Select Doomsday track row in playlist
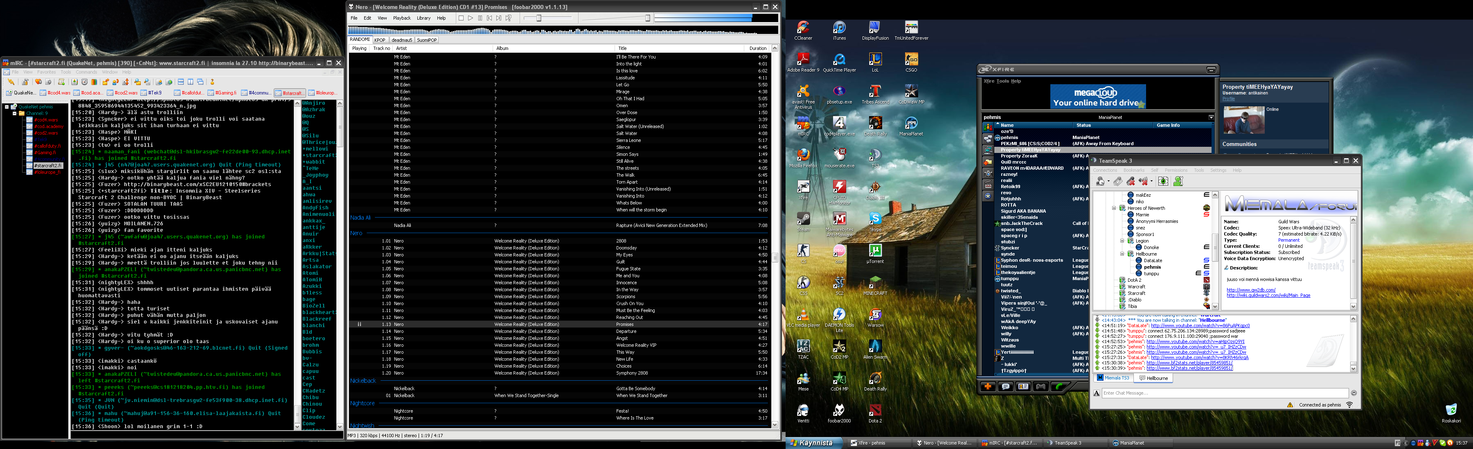1473x449 pixels. tap(559, 248)
